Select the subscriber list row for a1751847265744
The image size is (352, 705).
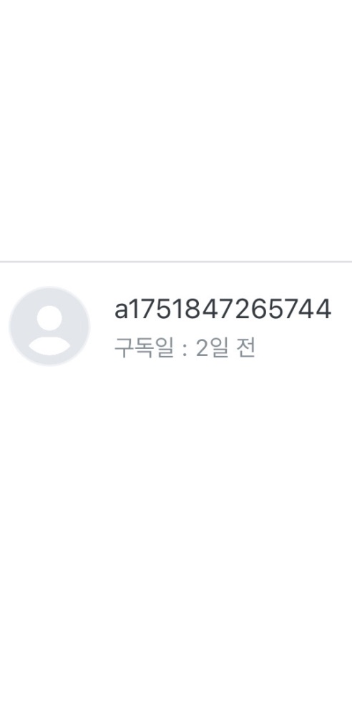[176, 326]
